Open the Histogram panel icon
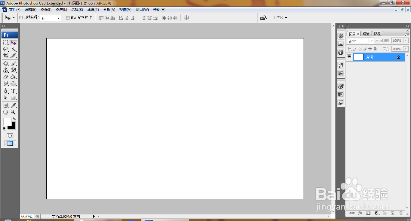This screenshot has width=411, height=221. click(x=341, y=44)
